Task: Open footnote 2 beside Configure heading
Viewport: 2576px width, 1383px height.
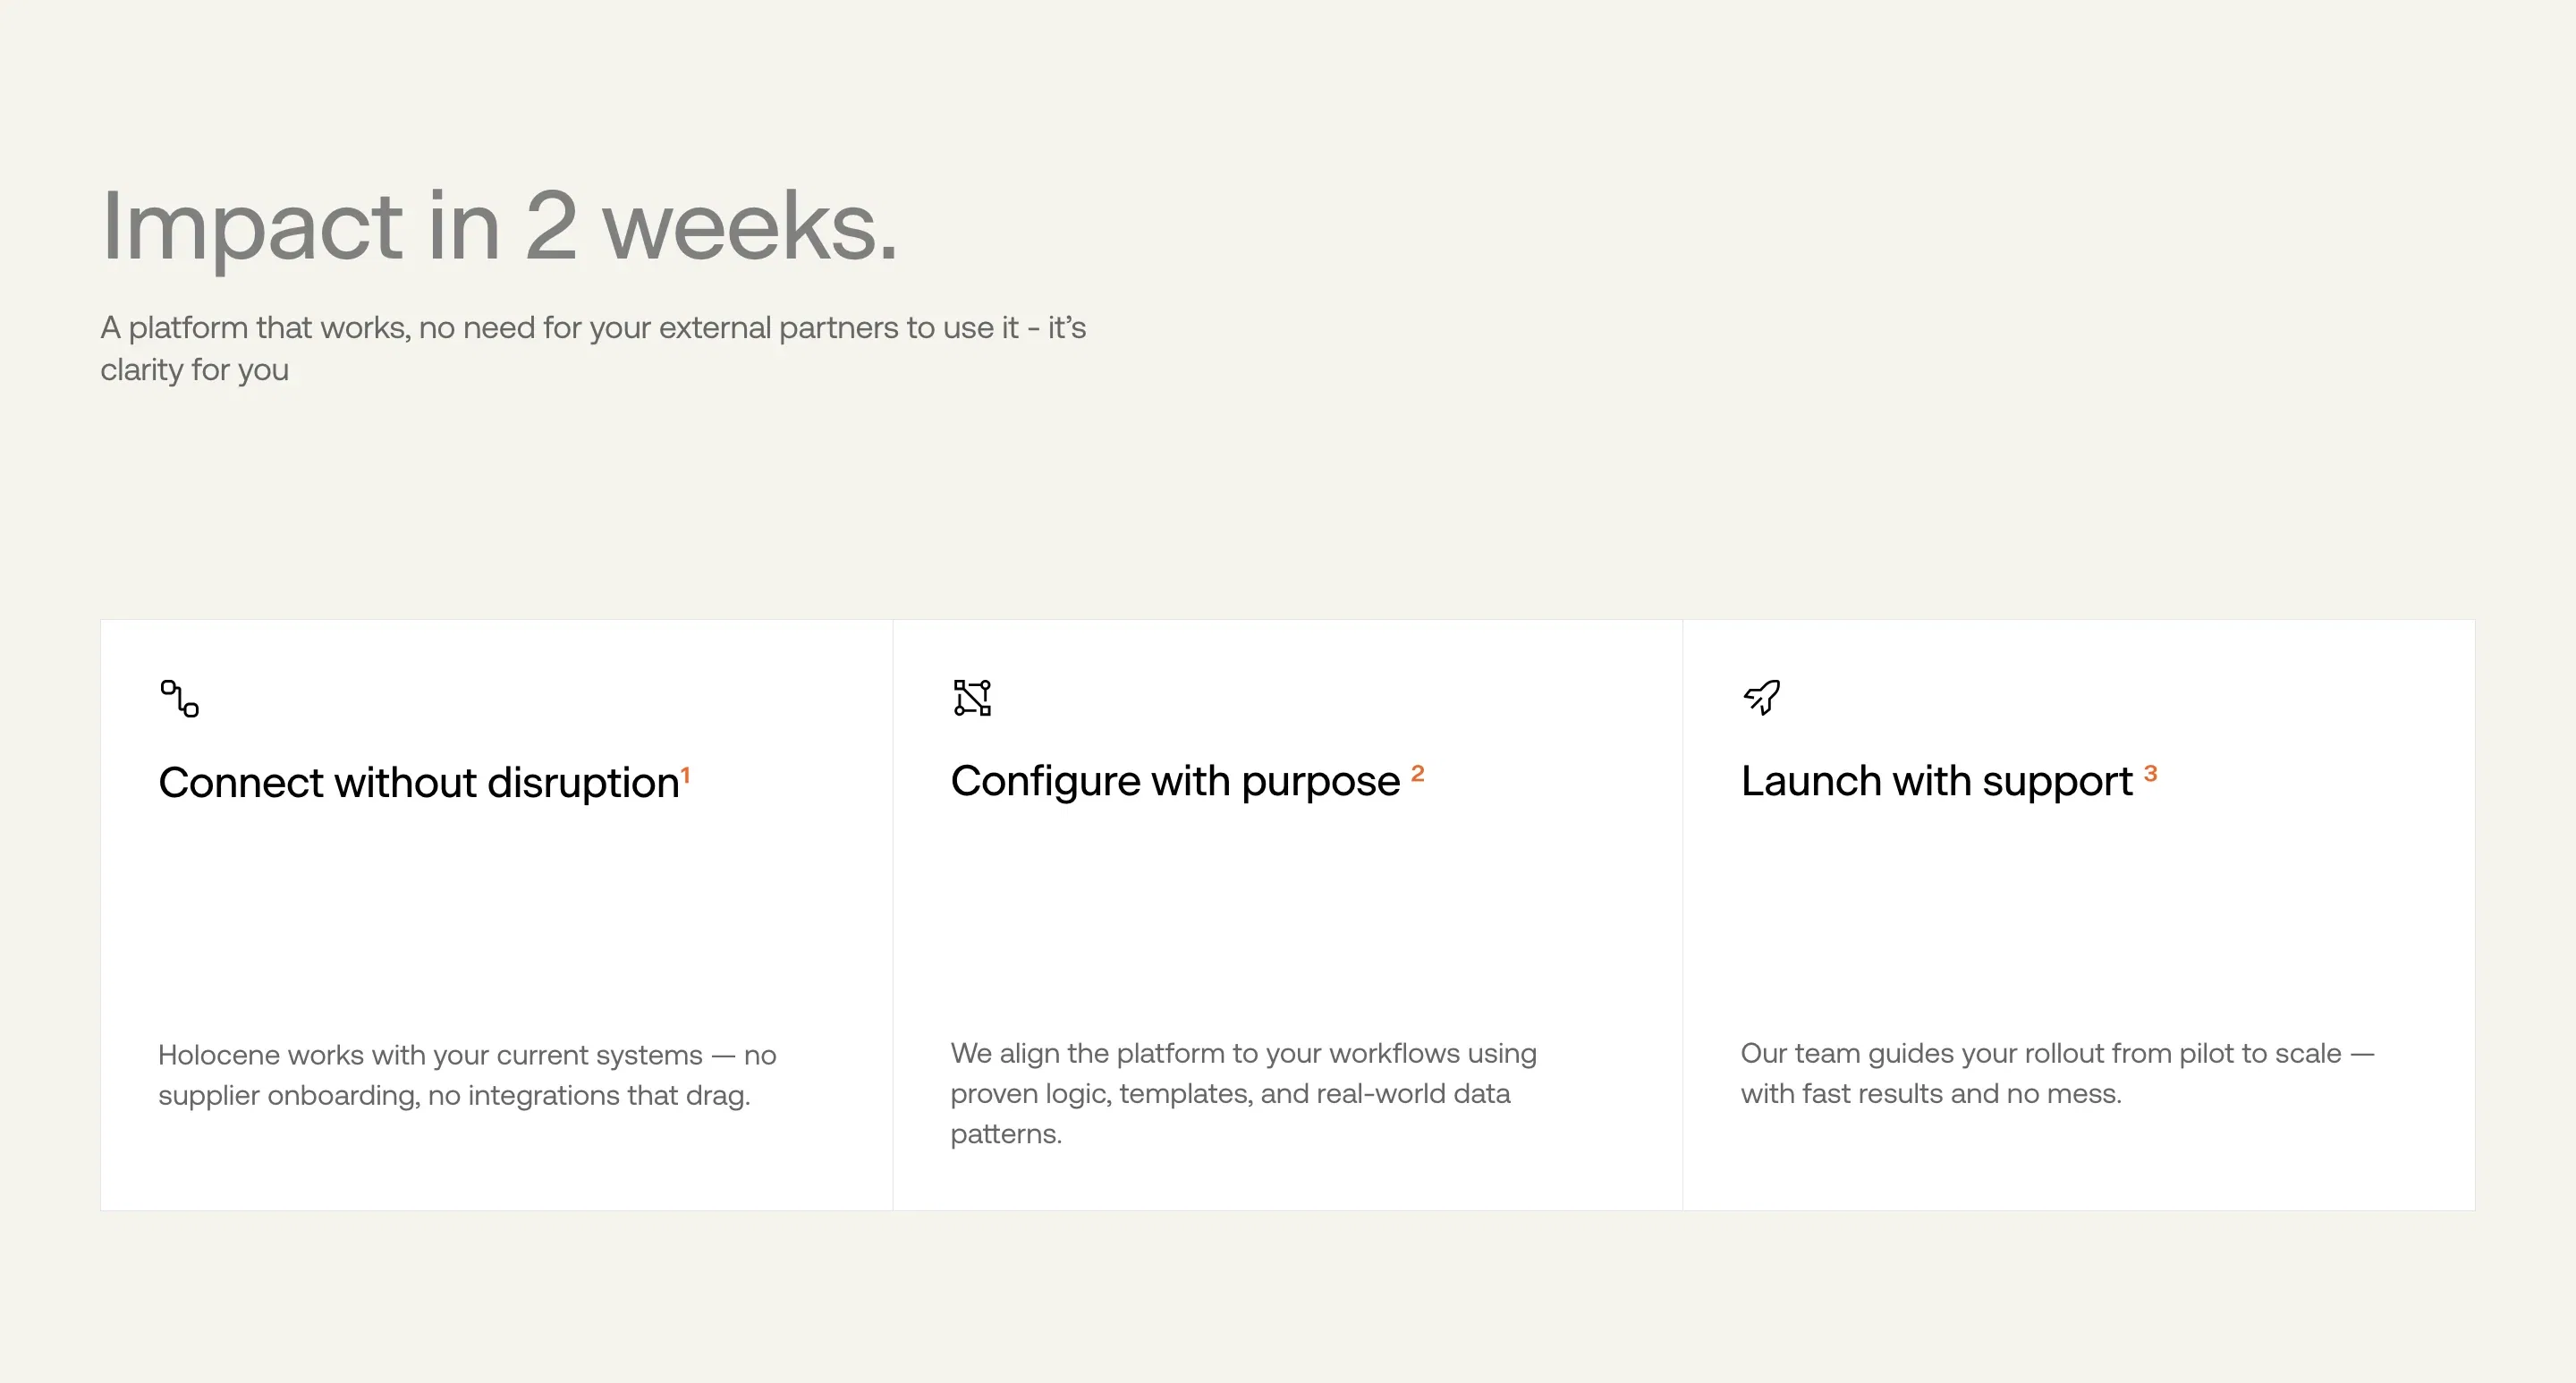Action: pos(1417,773)
